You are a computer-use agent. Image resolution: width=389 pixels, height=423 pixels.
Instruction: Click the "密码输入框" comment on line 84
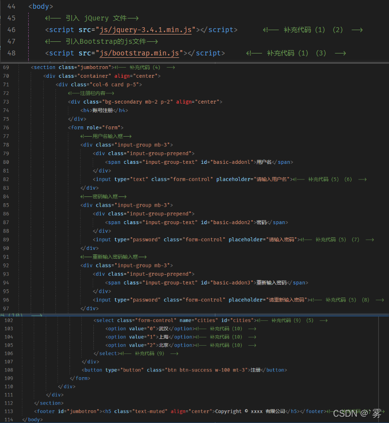coord(103,196)
